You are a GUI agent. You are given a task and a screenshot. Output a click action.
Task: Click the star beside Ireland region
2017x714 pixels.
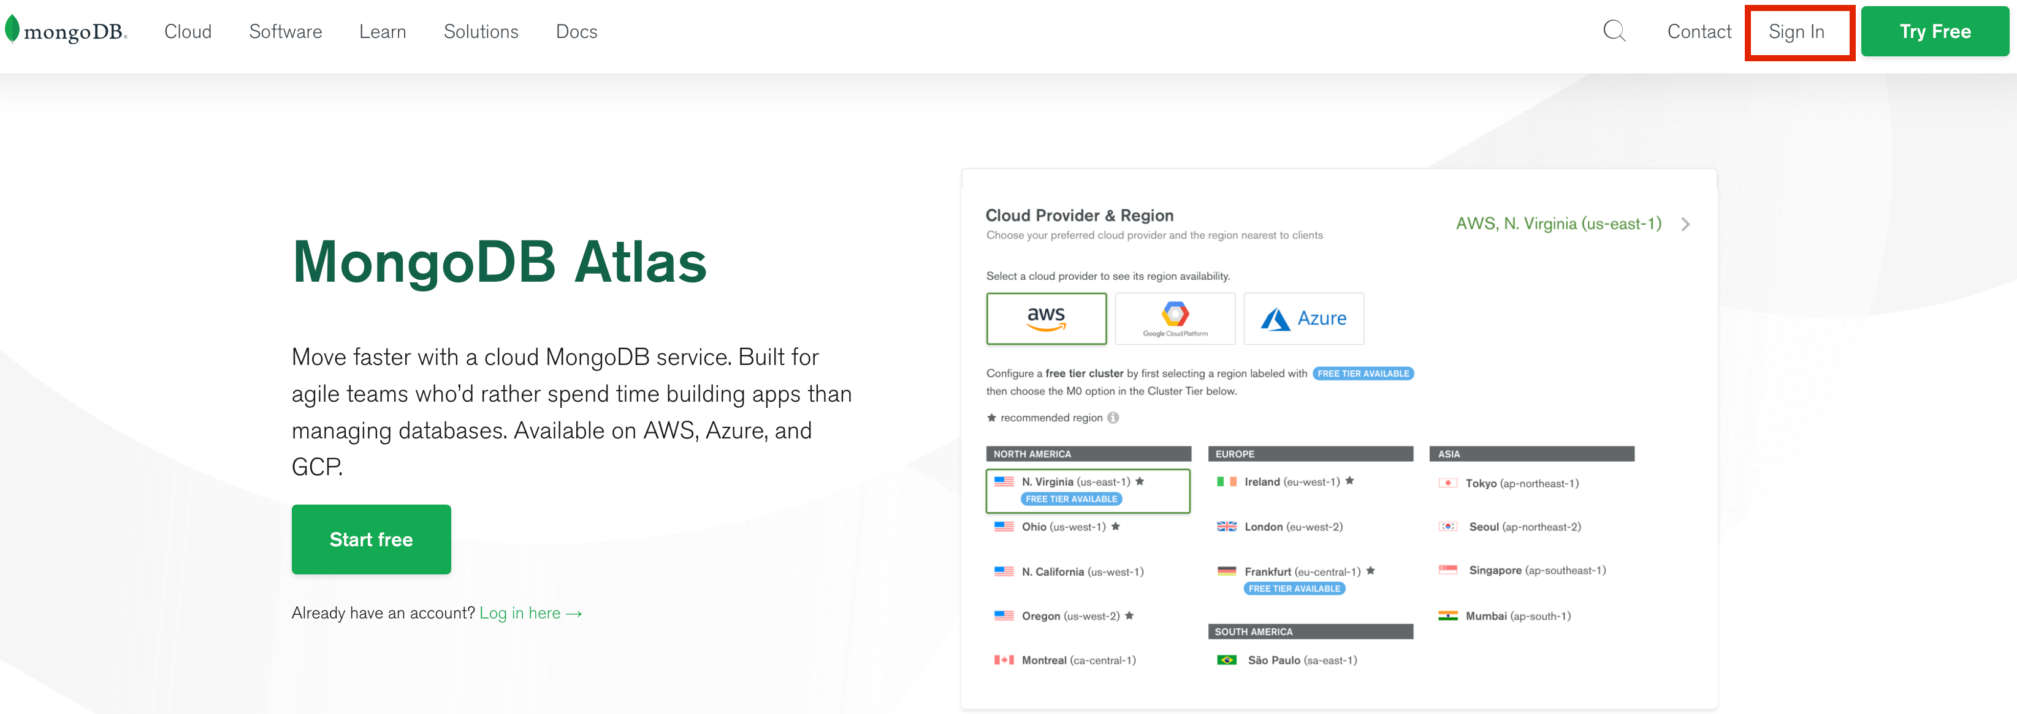pyautogui.click(x=1350, y=482)
